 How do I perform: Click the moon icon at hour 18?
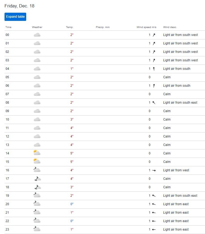point(37,187)
